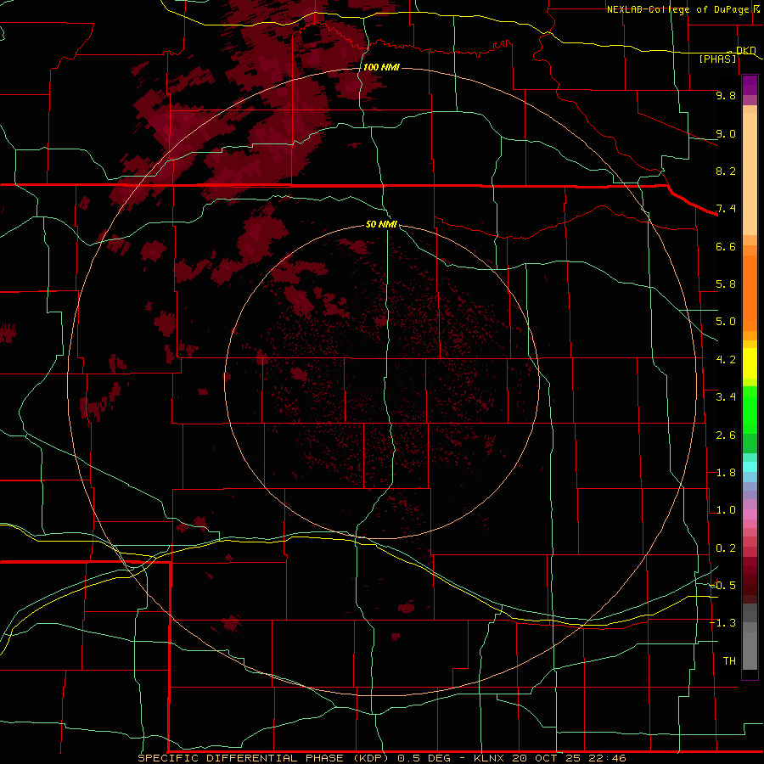Viewport: 764px width, 764px height.
Task: Click the 8.2 value on color scale
Action: click(x=726, y=171)
